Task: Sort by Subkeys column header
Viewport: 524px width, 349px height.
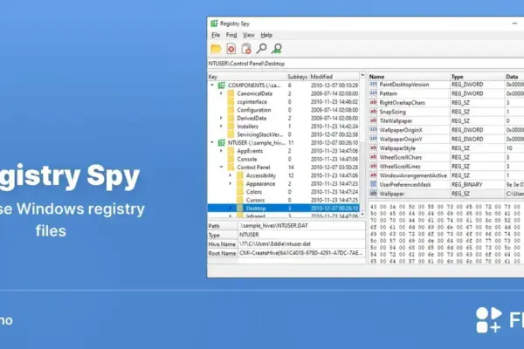Action: (298, 77)
